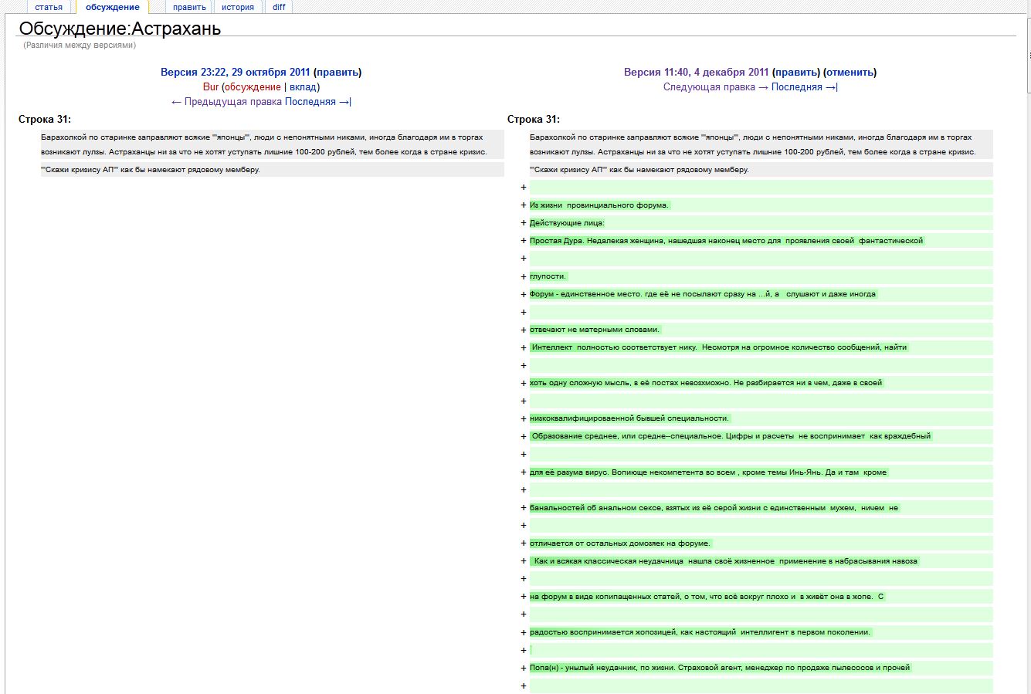Open the 'история' tab
This screenshot has width=1031, height=694.
(x=238, y=7)
